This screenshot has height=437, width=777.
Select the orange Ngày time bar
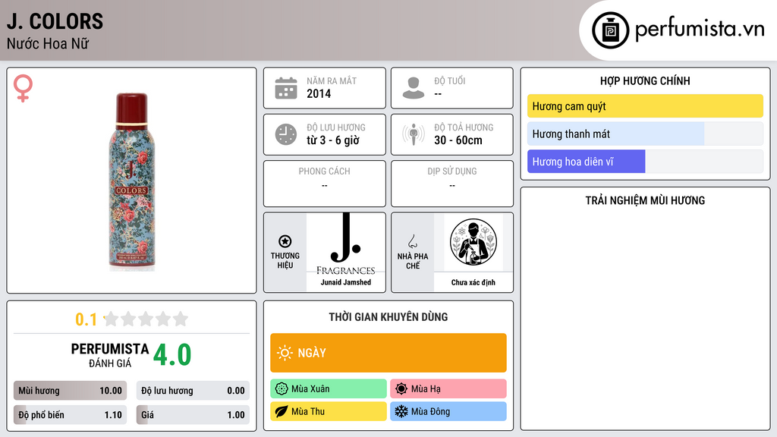[388, 353]
